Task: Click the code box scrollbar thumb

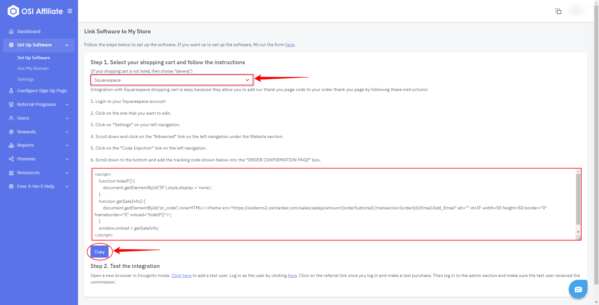Action: click(578, 199)
